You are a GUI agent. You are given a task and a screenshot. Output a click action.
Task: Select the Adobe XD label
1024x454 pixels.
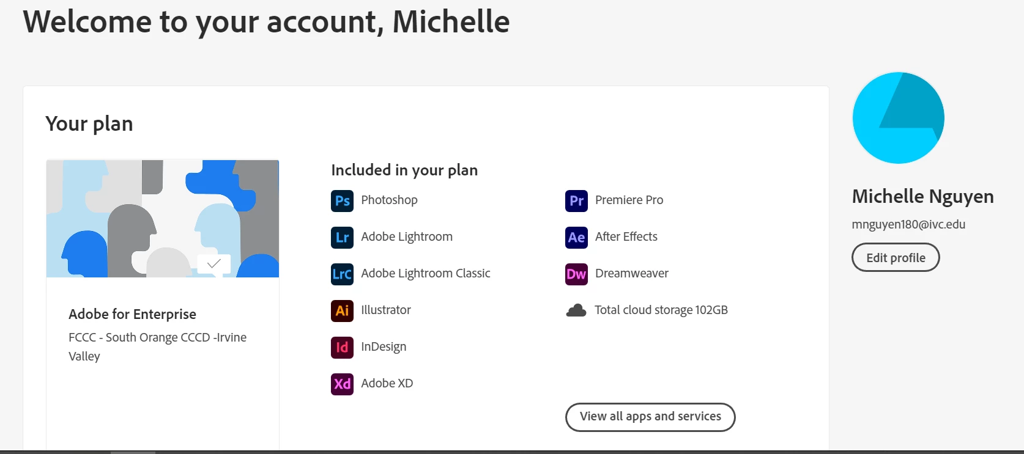coord(387,383)
